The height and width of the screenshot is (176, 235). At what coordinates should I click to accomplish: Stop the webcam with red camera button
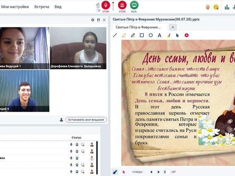pyautogui.click(x=122, y=5)
